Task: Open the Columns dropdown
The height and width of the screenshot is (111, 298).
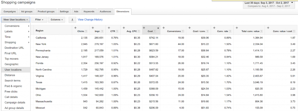Action: 57,19
